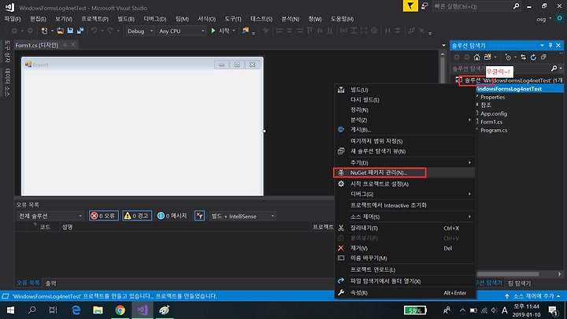
Task: Open the 도구(T) menu in the menu bar
Action: click(233, 19)
